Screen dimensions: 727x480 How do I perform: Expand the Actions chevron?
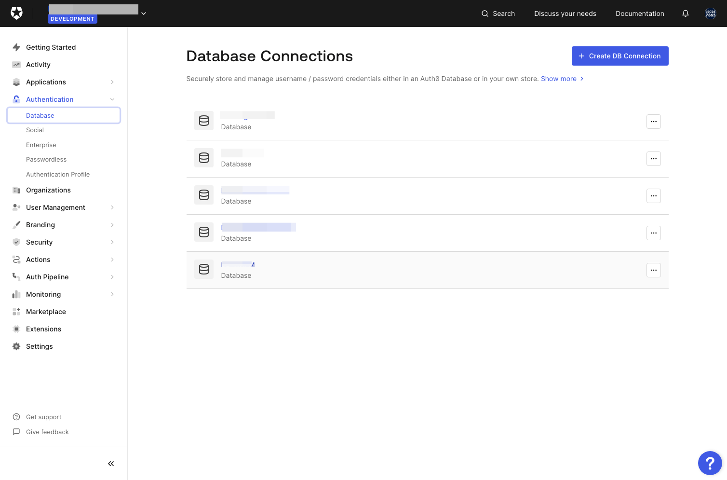112,260
